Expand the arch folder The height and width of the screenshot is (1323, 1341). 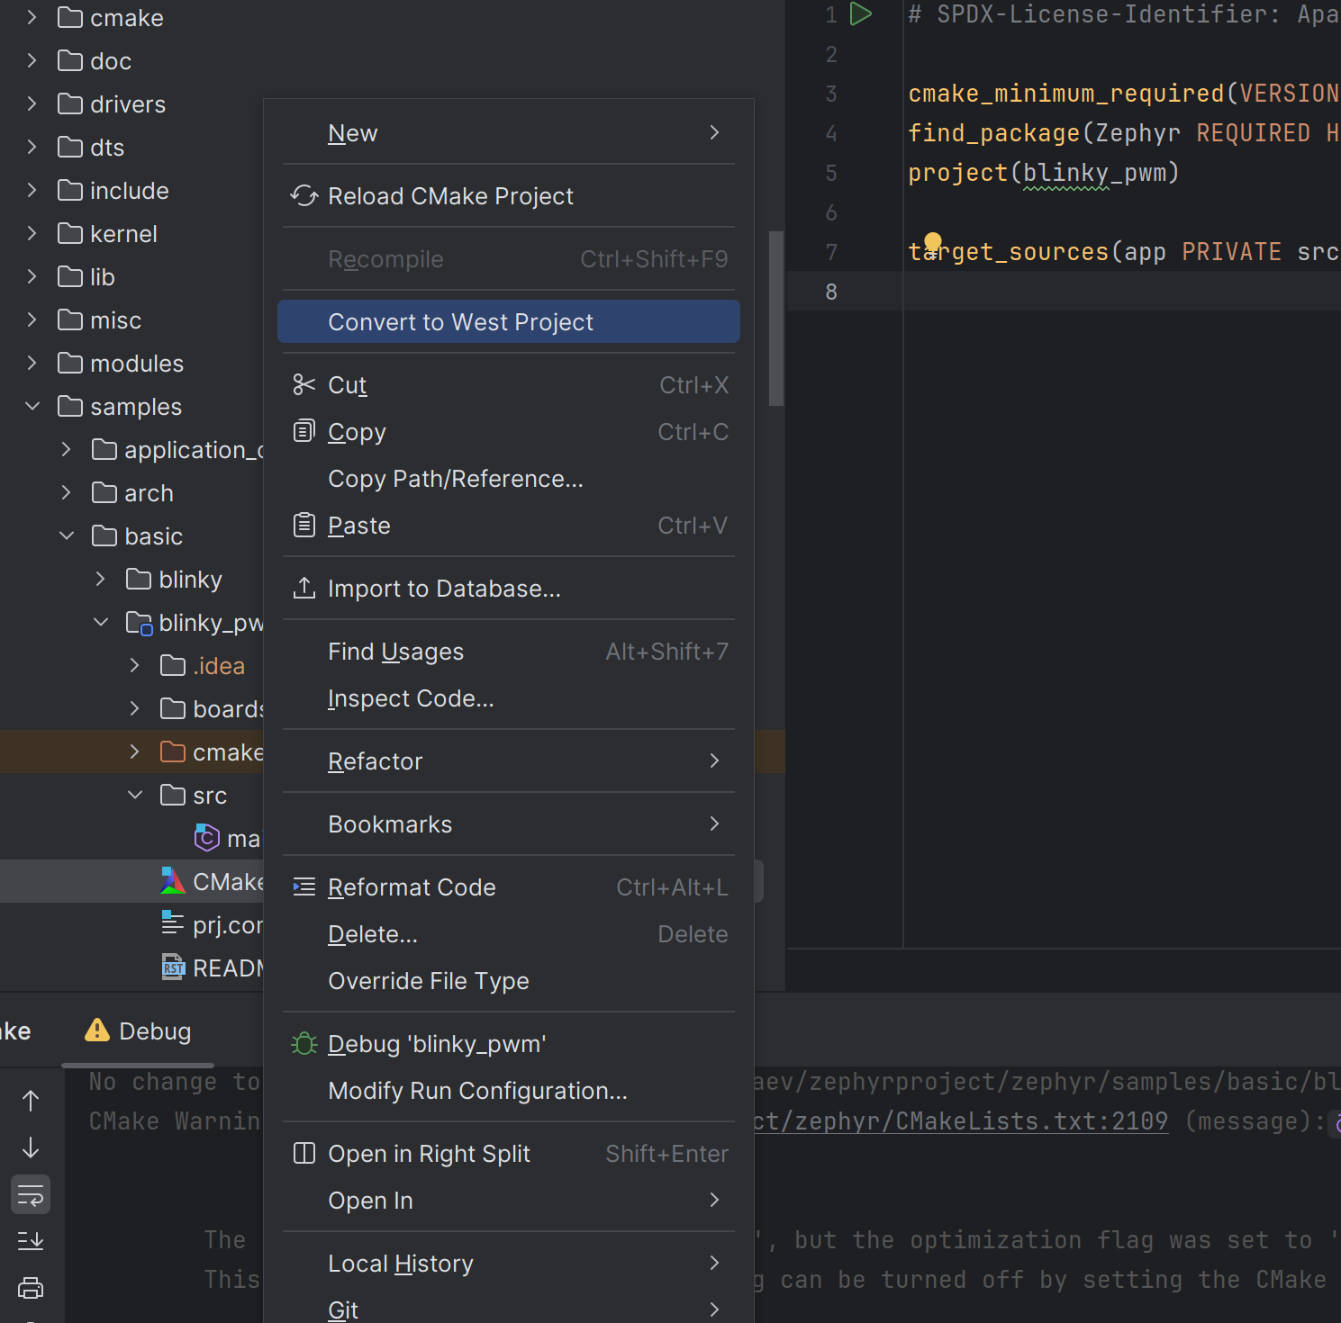pyautogui.click(x=67, y=492)
